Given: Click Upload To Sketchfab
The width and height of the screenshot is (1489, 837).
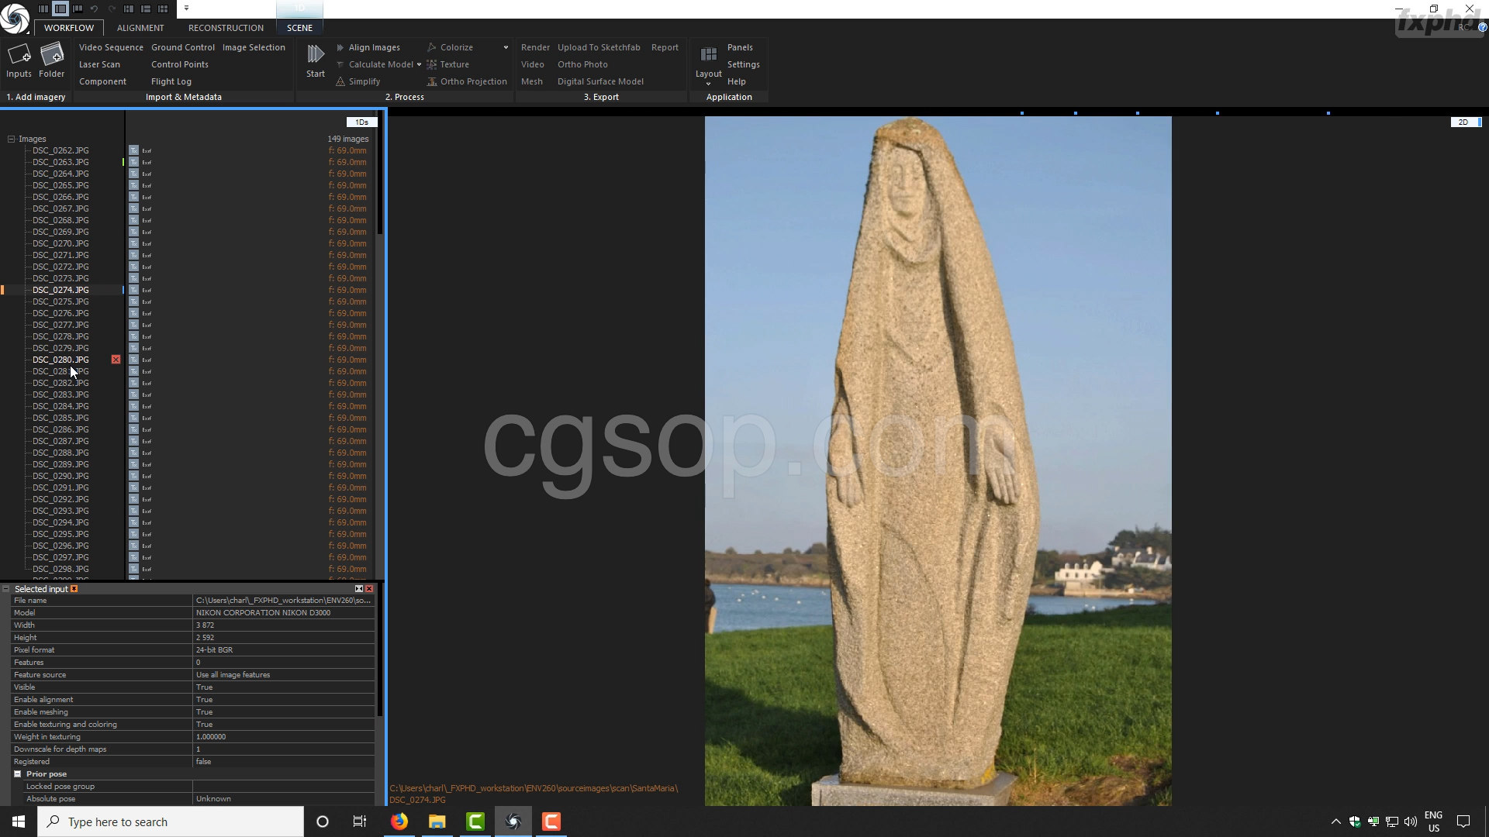Looking at the screenshot, I should (x=599, y=47).
